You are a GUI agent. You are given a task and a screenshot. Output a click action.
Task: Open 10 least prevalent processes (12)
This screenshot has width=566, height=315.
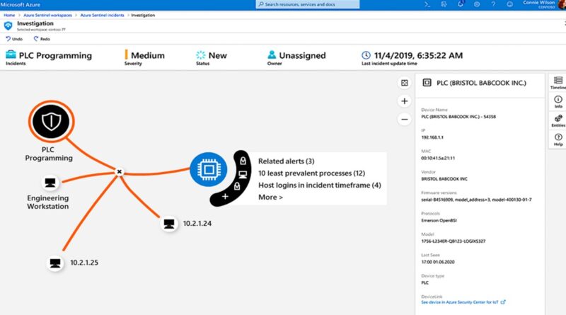(311, 173)
